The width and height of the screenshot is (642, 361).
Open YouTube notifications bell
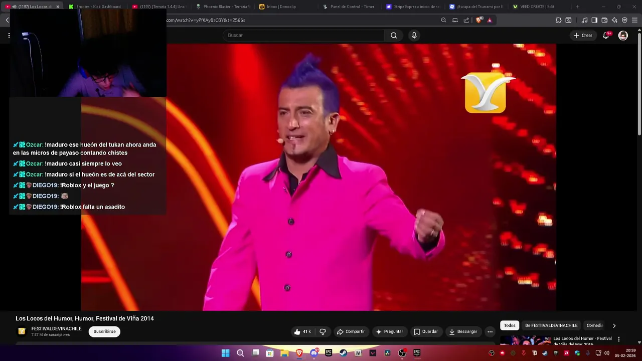click(606, 35)
